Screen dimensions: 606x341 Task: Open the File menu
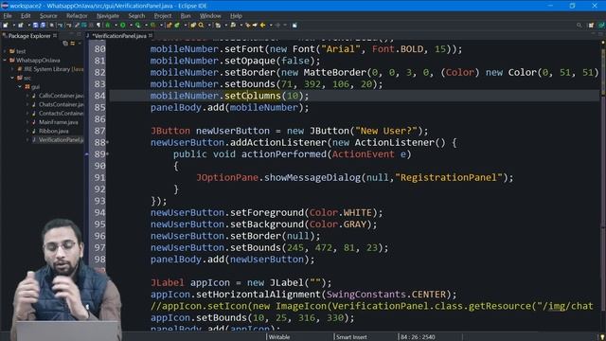[x=8, y=16]
